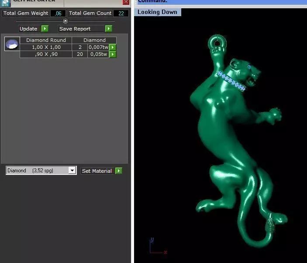Click the green arrow next to Update
Viewport: 307px width, 263px height.
(x=45, y=29)
